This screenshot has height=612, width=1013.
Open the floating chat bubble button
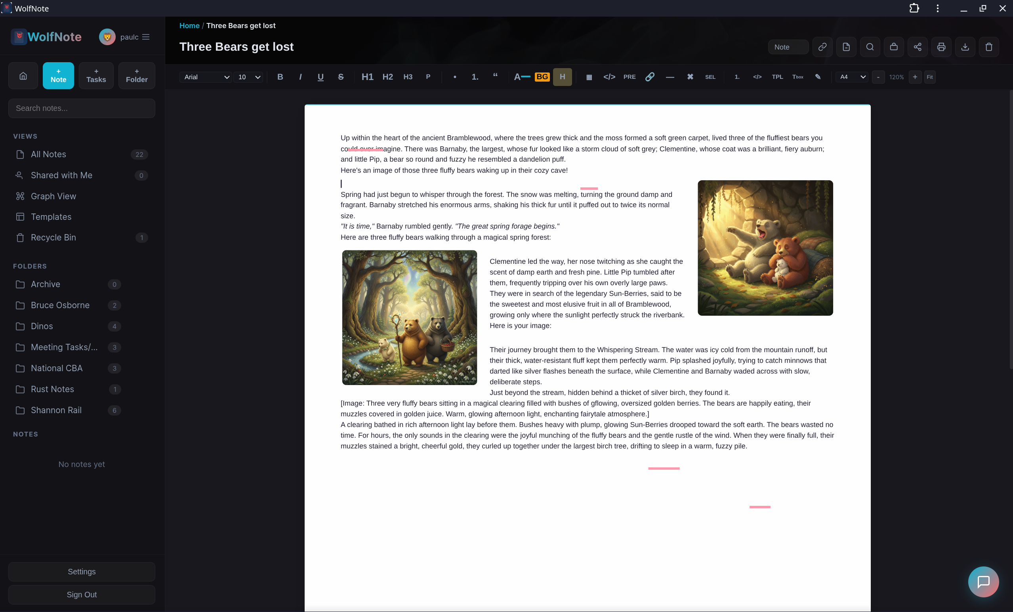coord(983,581)
